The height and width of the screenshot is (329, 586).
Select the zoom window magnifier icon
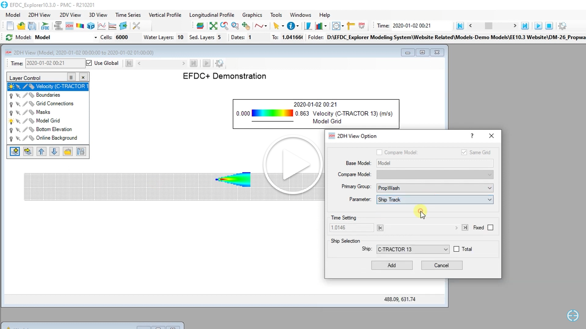pos(235,26)
